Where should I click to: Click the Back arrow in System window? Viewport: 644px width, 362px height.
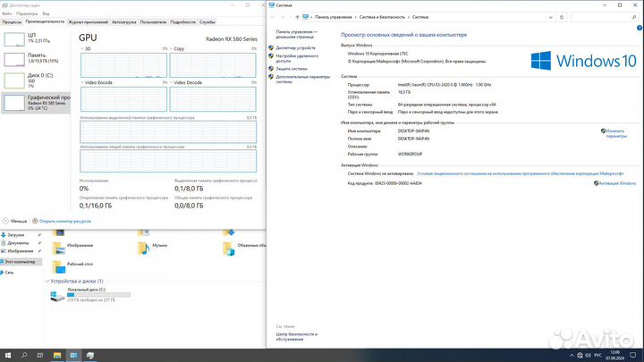[x=273, y=17]
